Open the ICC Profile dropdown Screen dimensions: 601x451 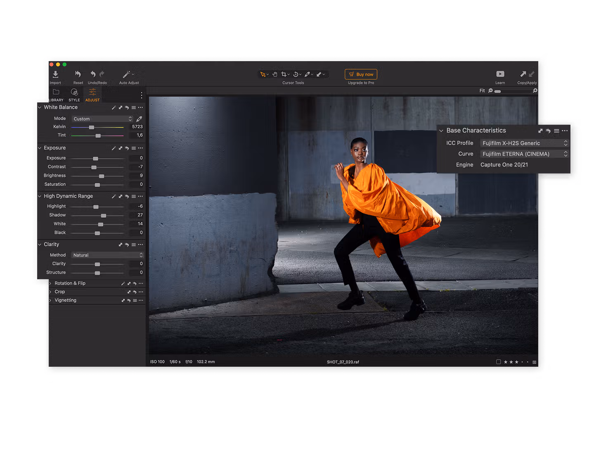524,143
